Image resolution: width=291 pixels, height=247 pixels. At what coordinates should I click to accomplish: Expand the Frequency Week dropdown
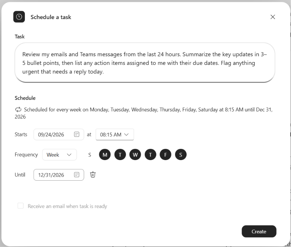tap(59, 155)
